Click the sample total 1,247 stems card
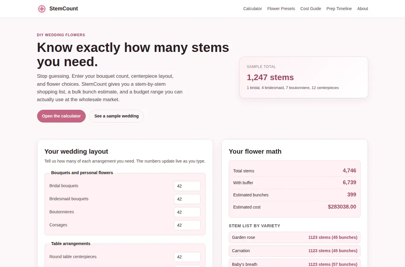 (304, 77)
